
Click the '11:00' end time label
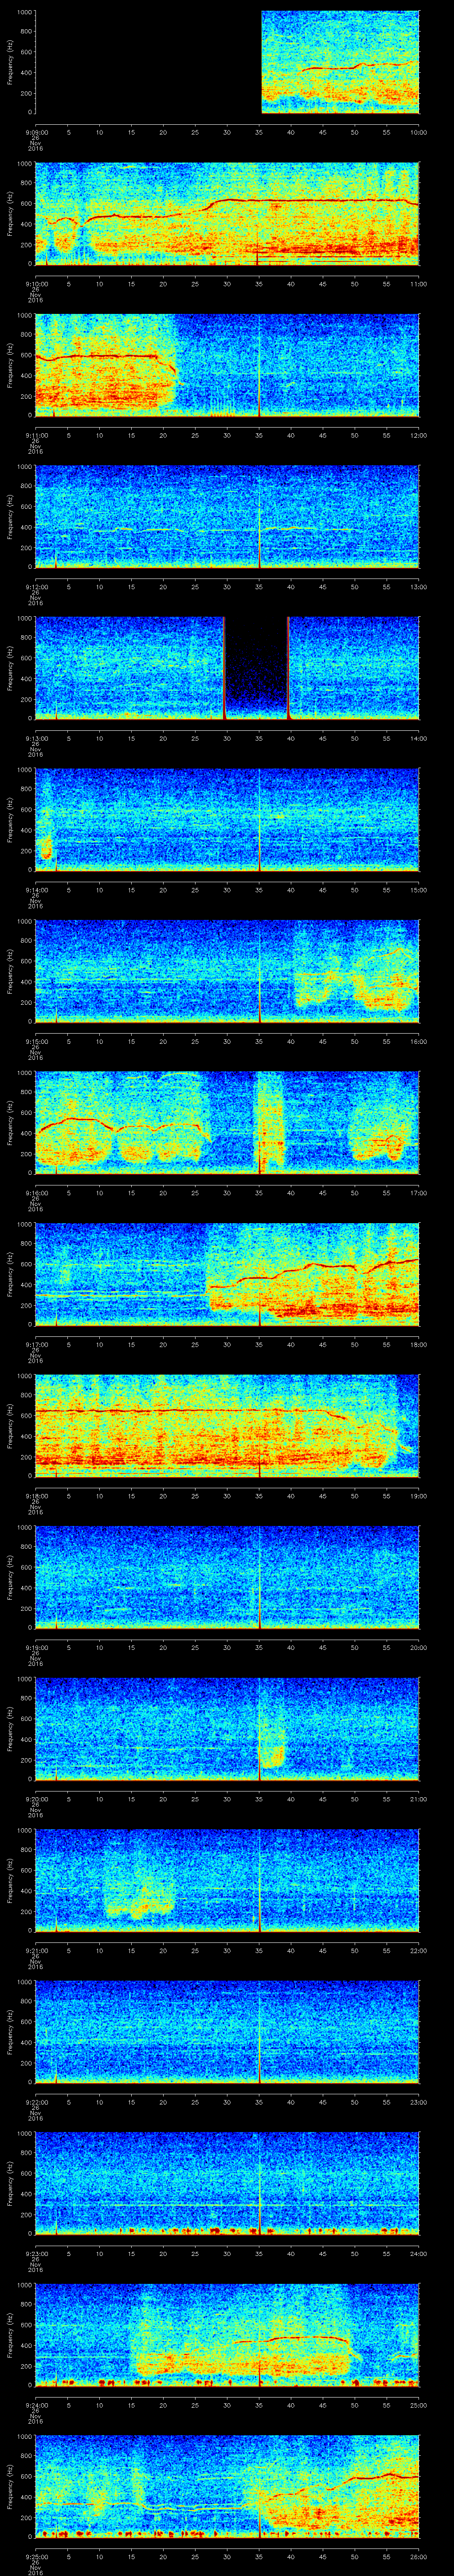tap(418, 284)
